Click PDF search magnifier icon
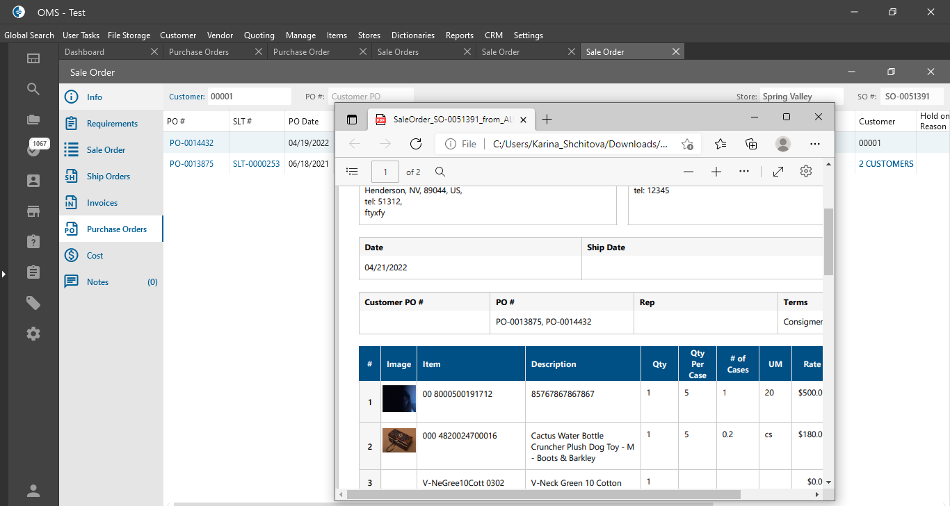Viewport: 950px width, 506px height. [x=440, y=172]
